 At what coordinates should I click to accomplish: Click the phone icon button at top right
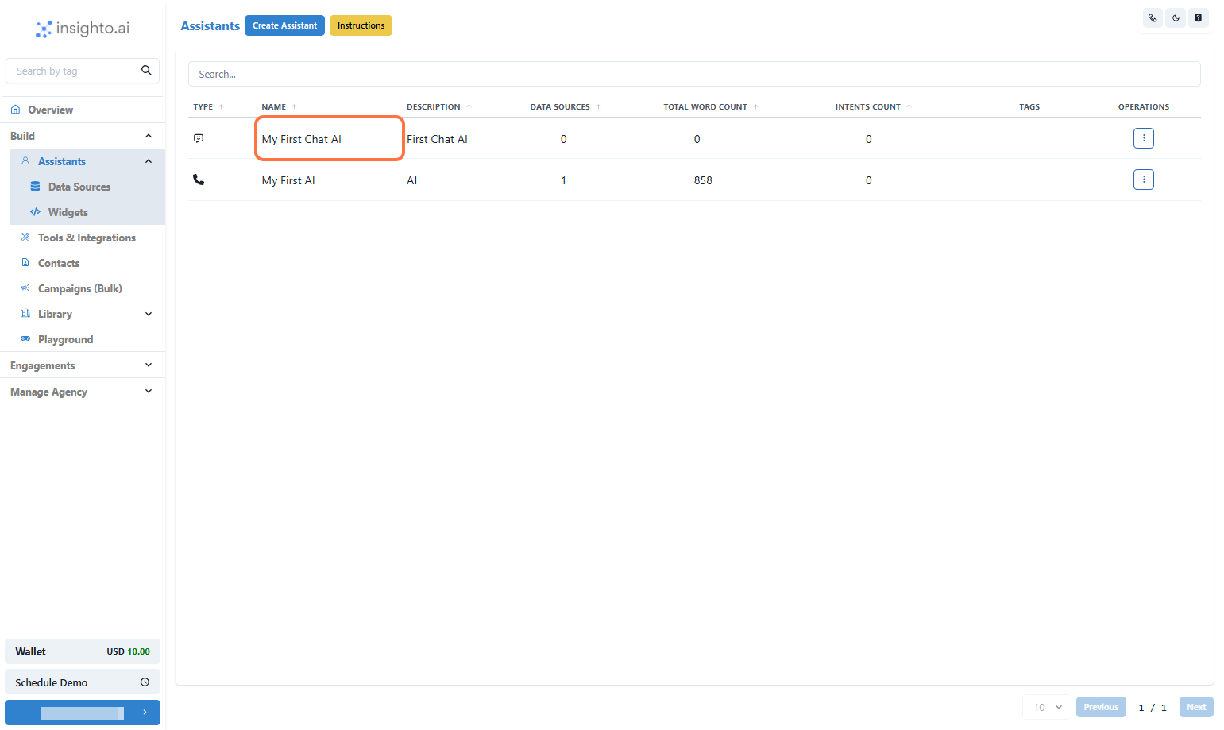[1153, 17]
